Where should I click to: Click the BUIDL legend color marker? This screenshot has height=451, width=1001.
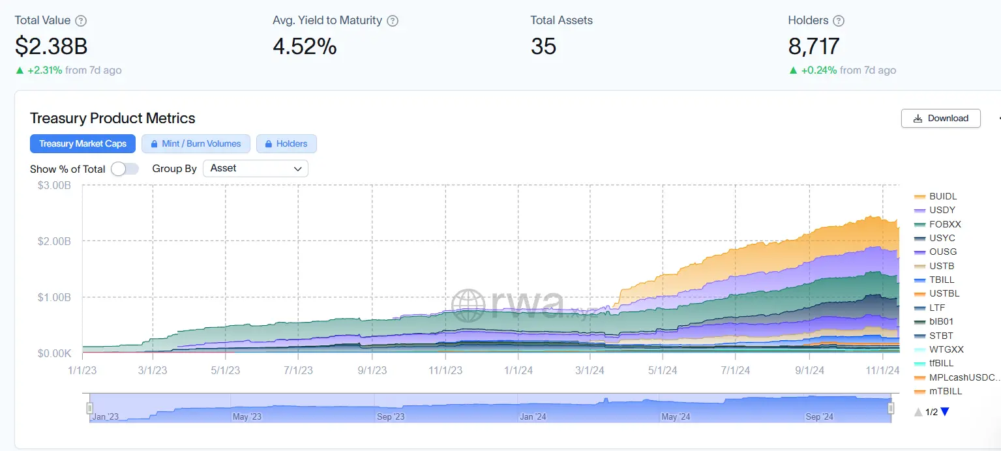tap(920, 197)
